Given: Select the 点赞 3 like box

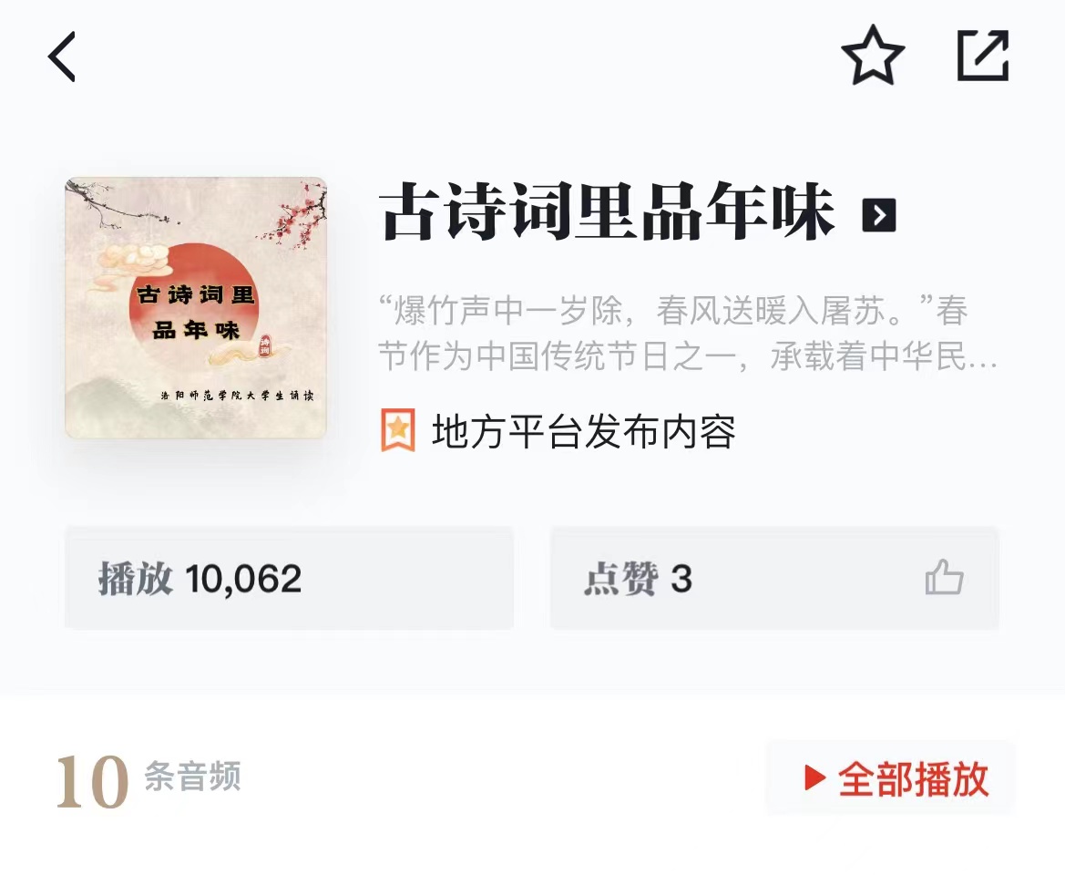Looking at the screenshot, I should pyautogui.click(x=774, y=578).
